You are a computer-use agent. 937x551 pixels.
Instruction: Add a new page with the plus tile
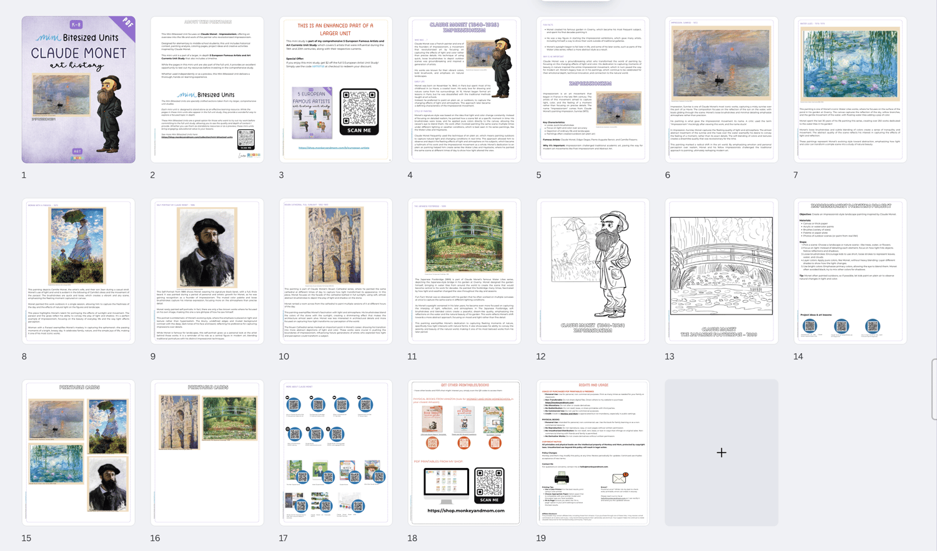(x=721, y=452)
